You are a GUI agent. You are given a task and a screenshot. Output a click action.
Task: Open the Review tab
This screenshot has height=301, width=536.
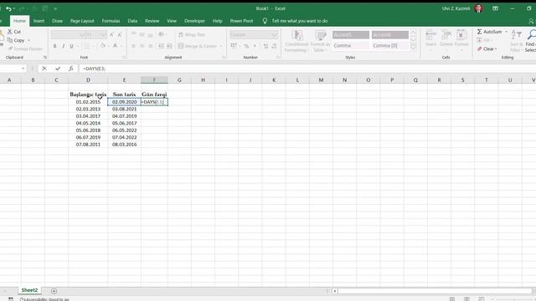click(x=152, y=21)
